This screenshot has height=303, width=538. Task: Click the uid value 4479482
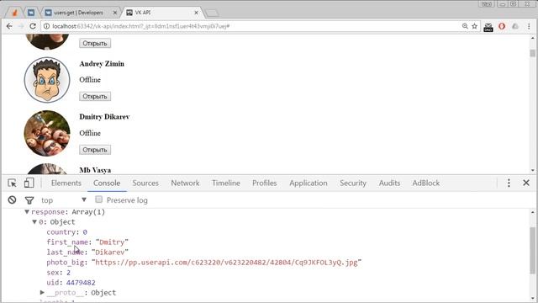coord(81,283)
